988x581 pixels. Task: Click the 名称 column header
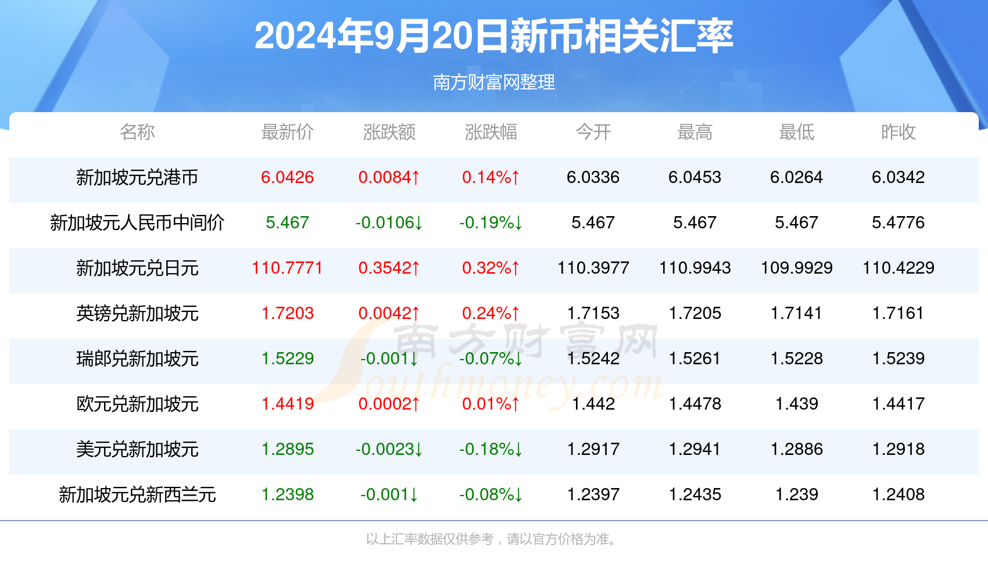coord(137,132)
